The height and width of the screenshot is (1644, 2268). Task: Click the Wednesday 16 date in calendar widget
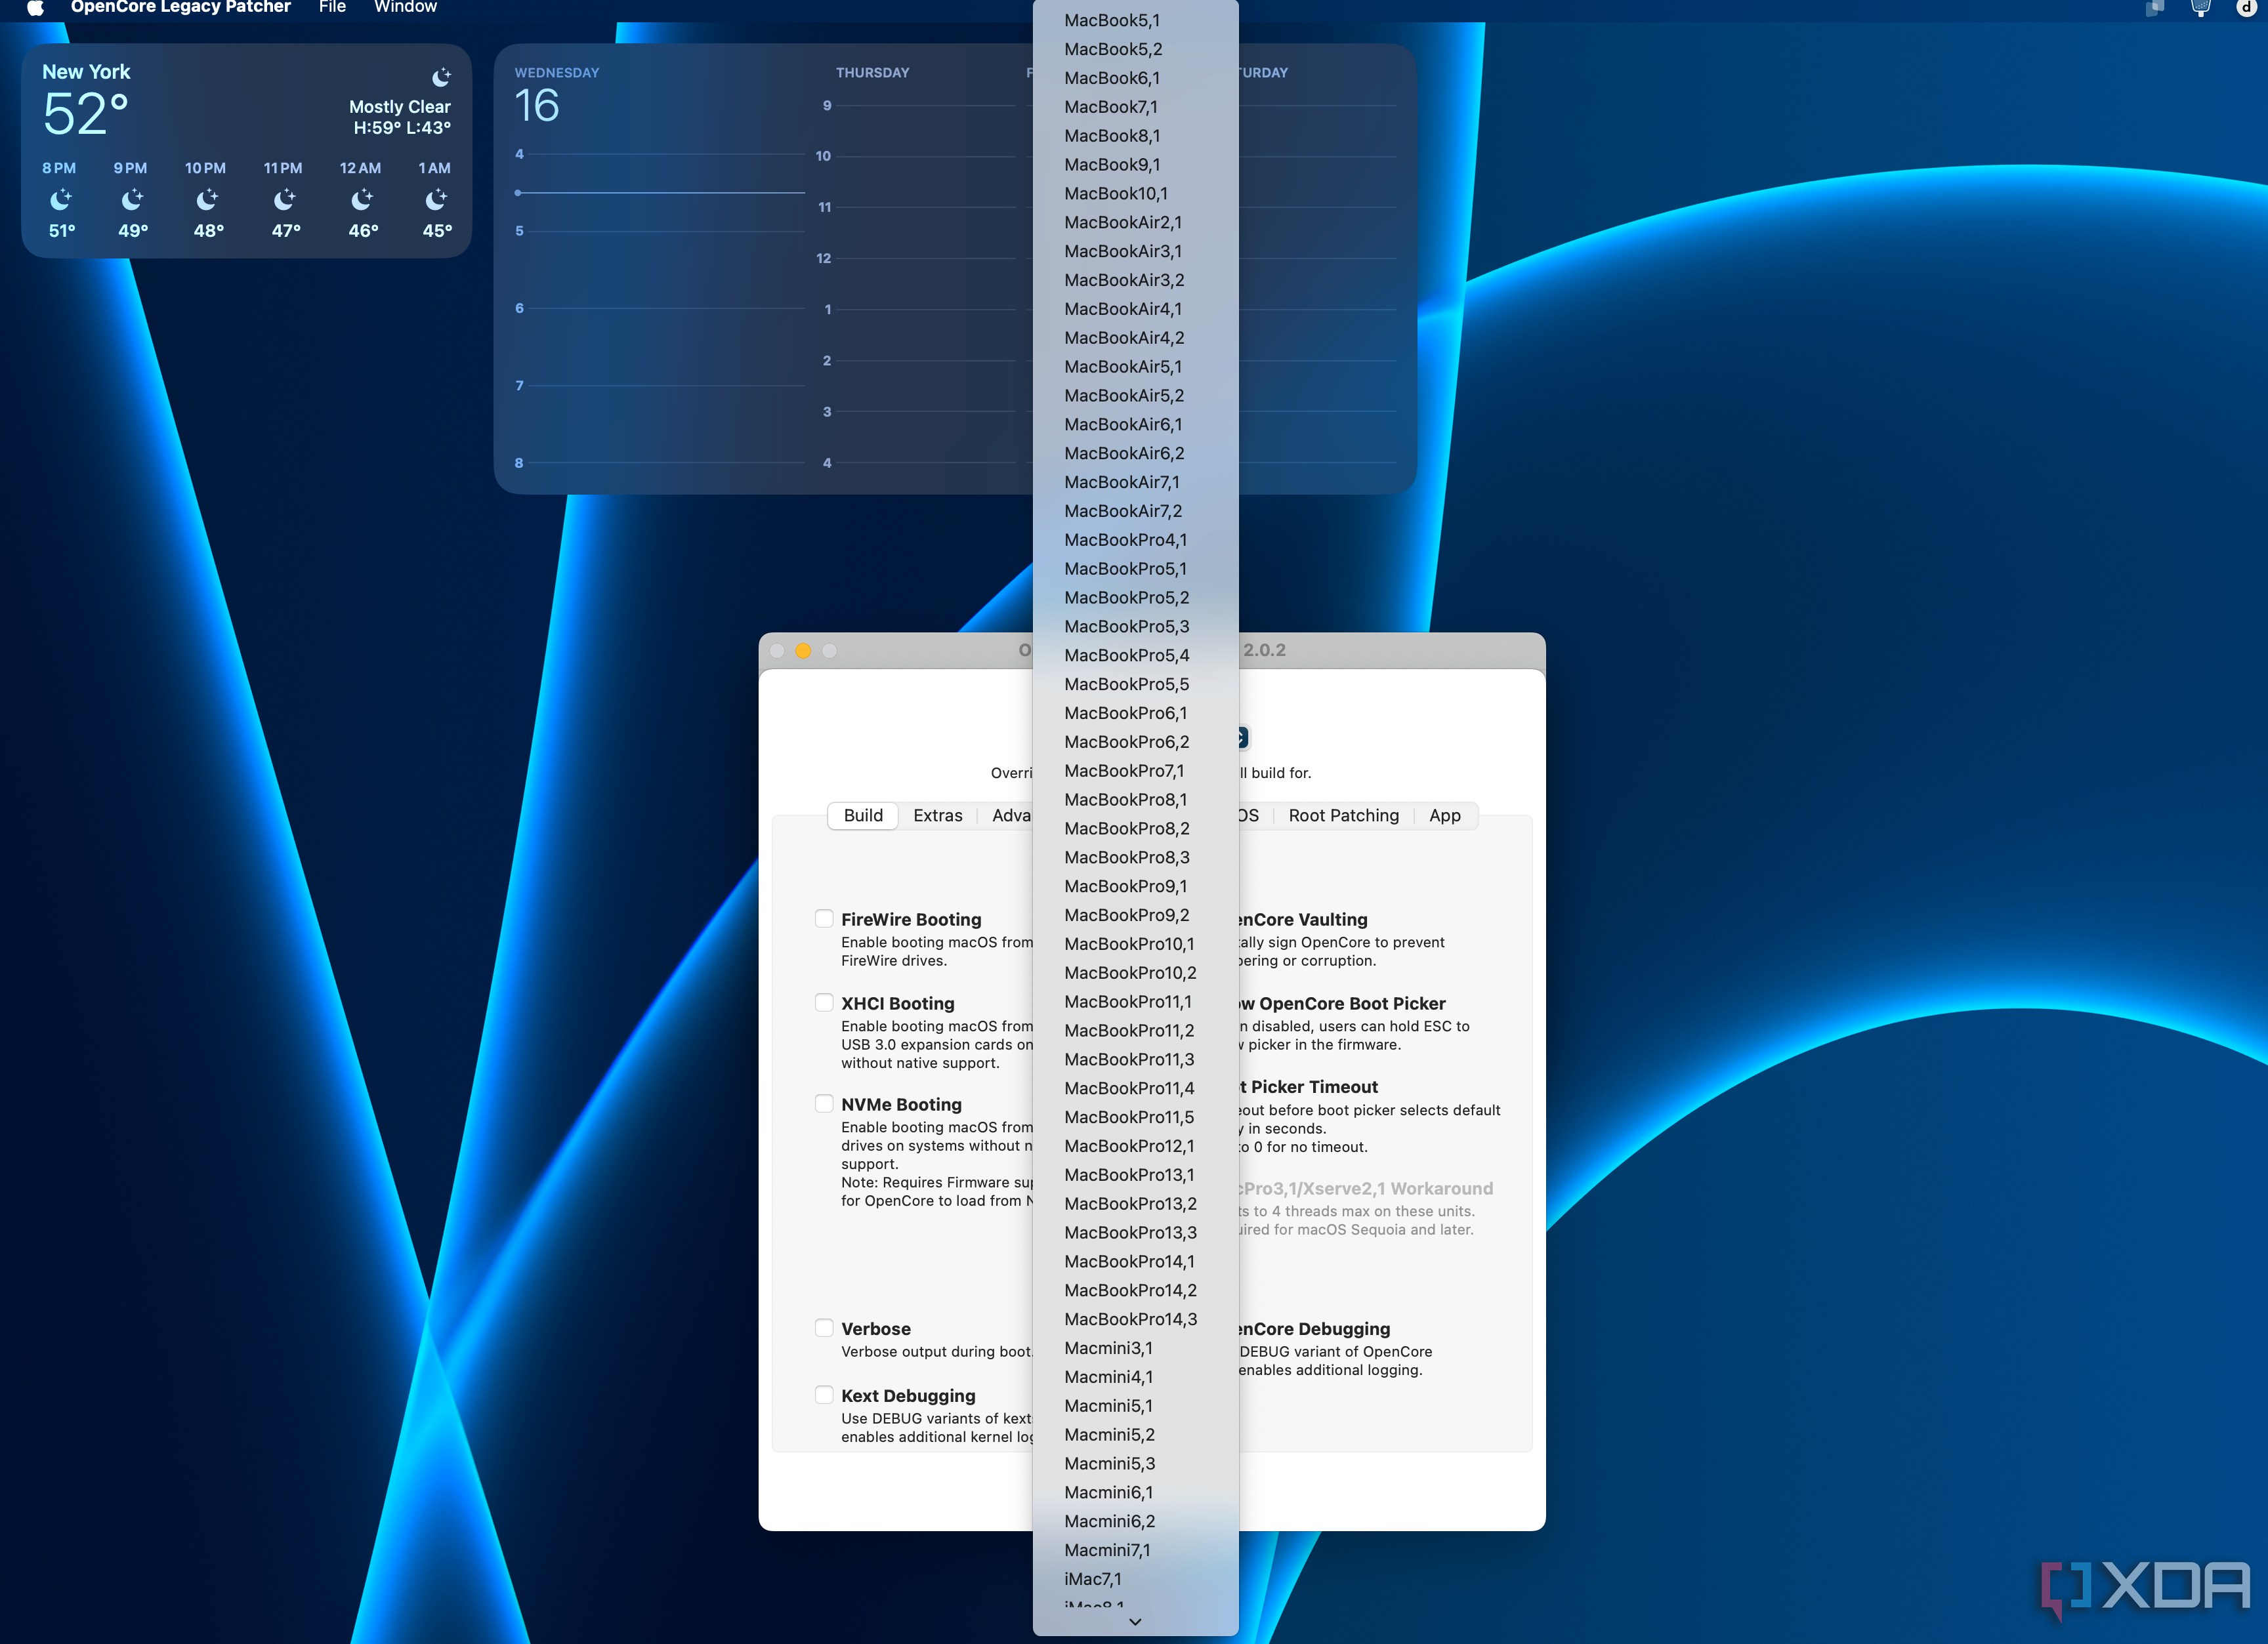point(537,106)
